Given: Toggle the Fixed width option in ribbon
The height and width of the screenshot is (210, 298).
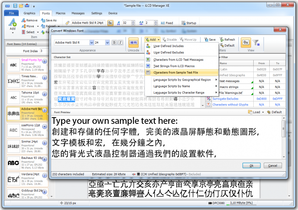Looking at the screenshot, I should (x=167, y=23).
